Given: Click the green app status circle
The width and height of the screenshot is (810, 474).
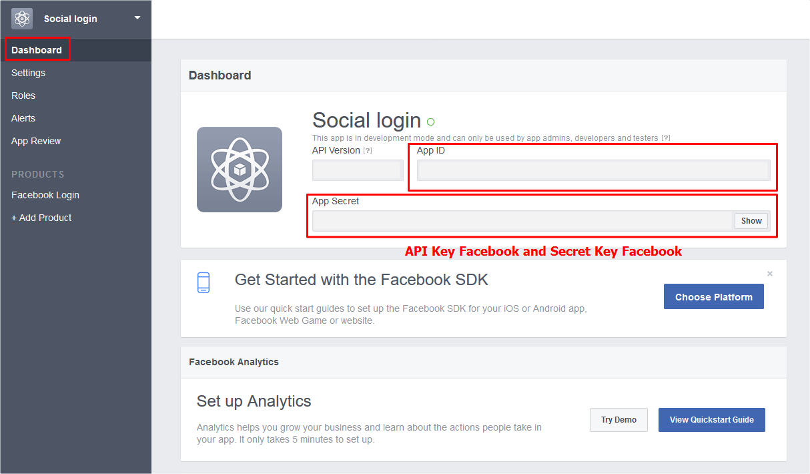Looking at the screenshot, I should [x=430, y=122].
